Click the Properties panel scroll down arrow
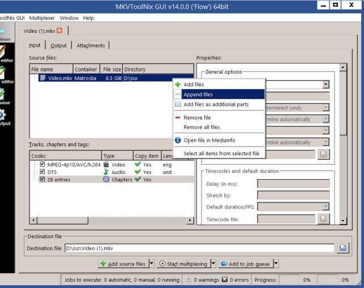The image size is (364, 288). (x=343, y=221)
